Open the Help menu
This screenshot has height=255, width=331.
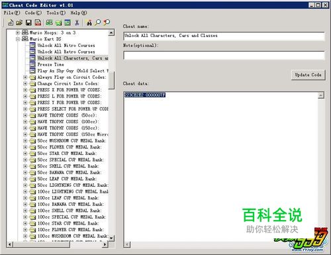(x=79, y=13)
